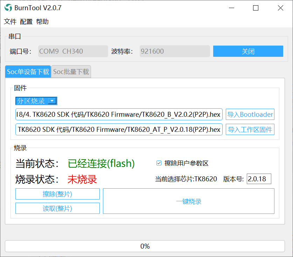The image size is (293, 257).
Task: Switch to Soc单设备下载 tab
Action: [28, 72]
